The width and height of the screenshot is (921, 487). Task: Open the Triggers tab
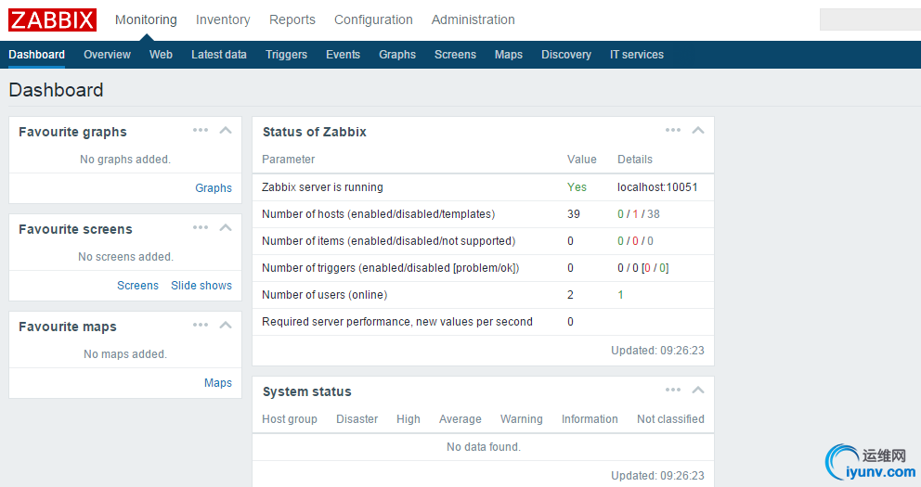[x=286, y=55]
